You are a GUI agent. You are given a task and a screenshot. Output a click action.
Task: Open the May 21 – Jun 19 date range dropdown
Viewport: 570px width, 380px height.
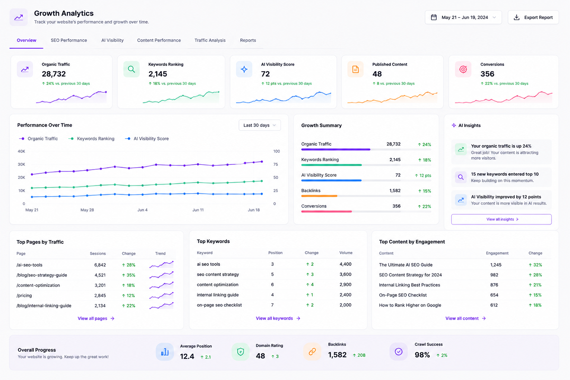(463, 18)
